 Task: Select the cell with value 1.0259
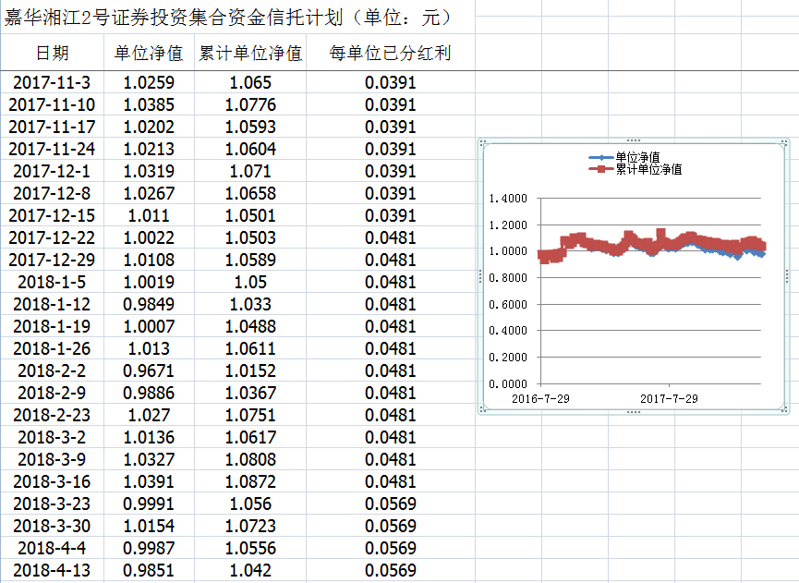point(148,82)
